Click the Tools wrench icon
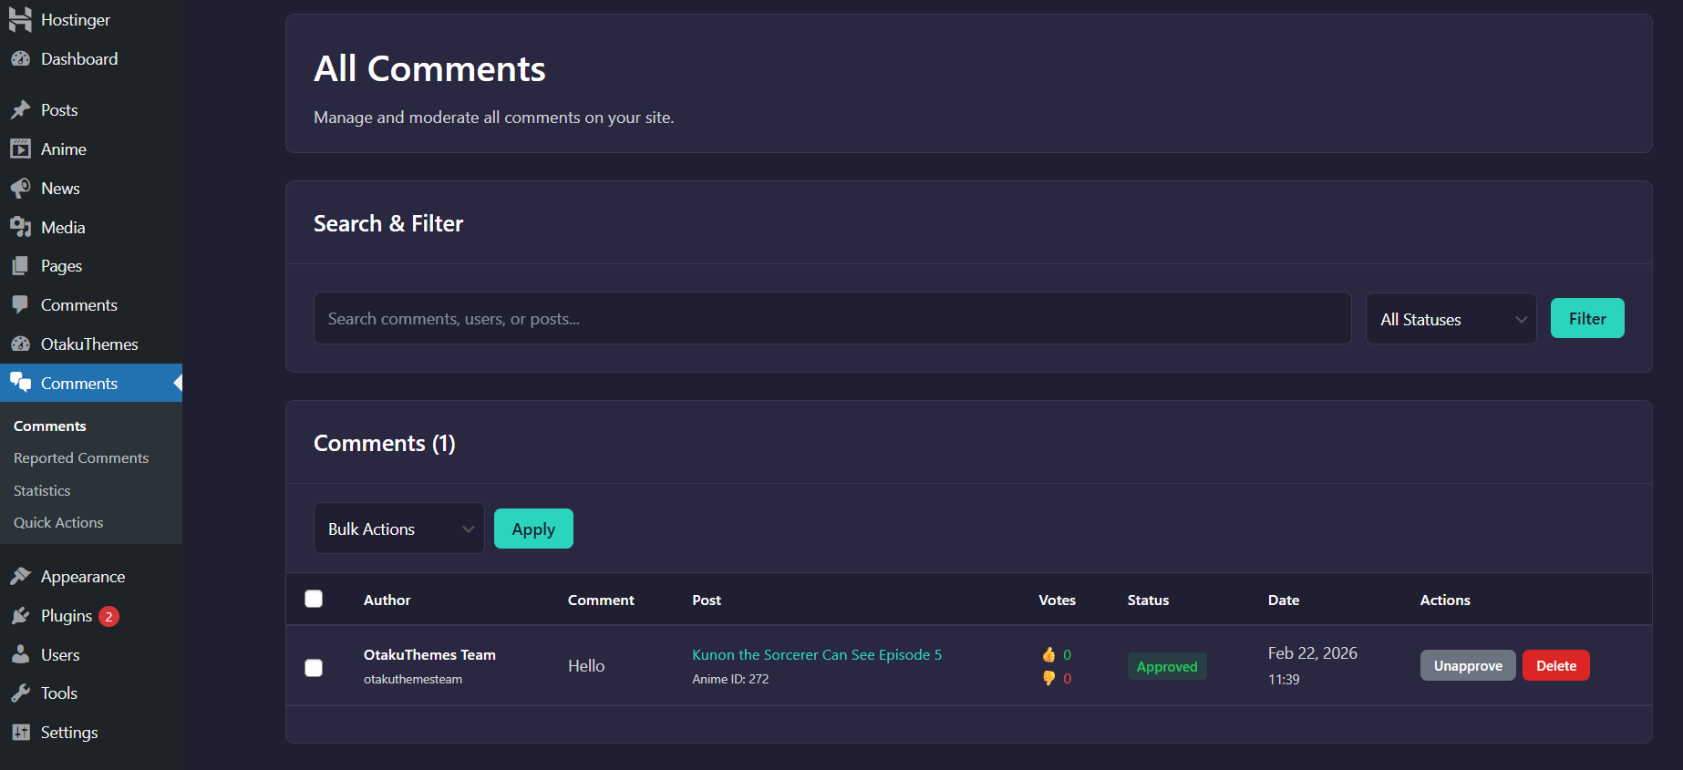The width and height of the screenshot is (1683, 770). [21, 693]
